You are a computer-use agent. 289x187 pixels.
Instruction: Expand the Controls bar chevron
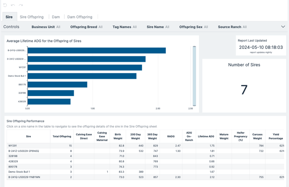click(283, 27)
